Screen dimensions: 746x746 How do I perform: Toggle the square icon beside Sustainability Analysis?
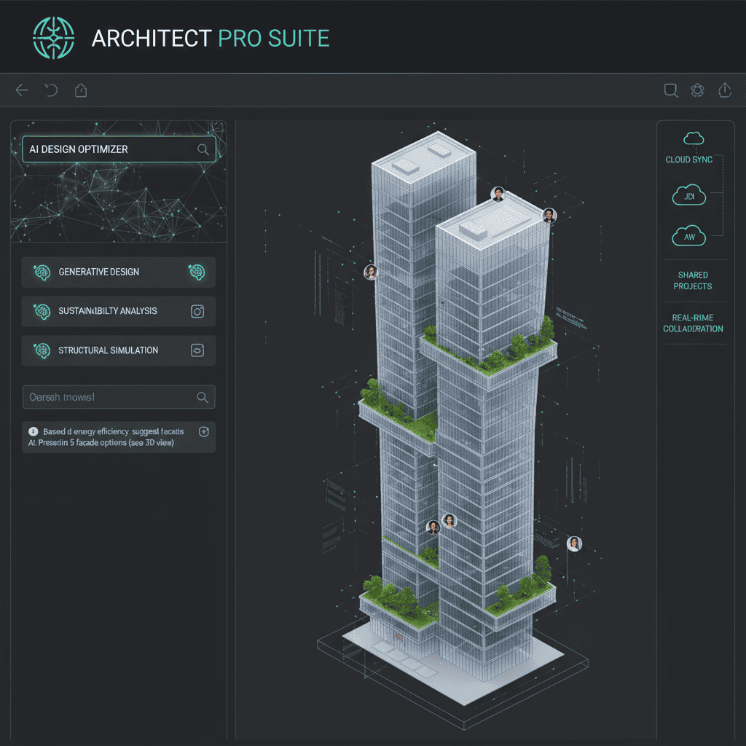click(197, 312)
